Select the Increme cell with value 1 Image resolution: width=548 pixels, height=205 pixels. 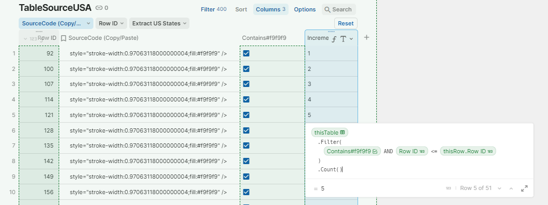click(331, 53)
